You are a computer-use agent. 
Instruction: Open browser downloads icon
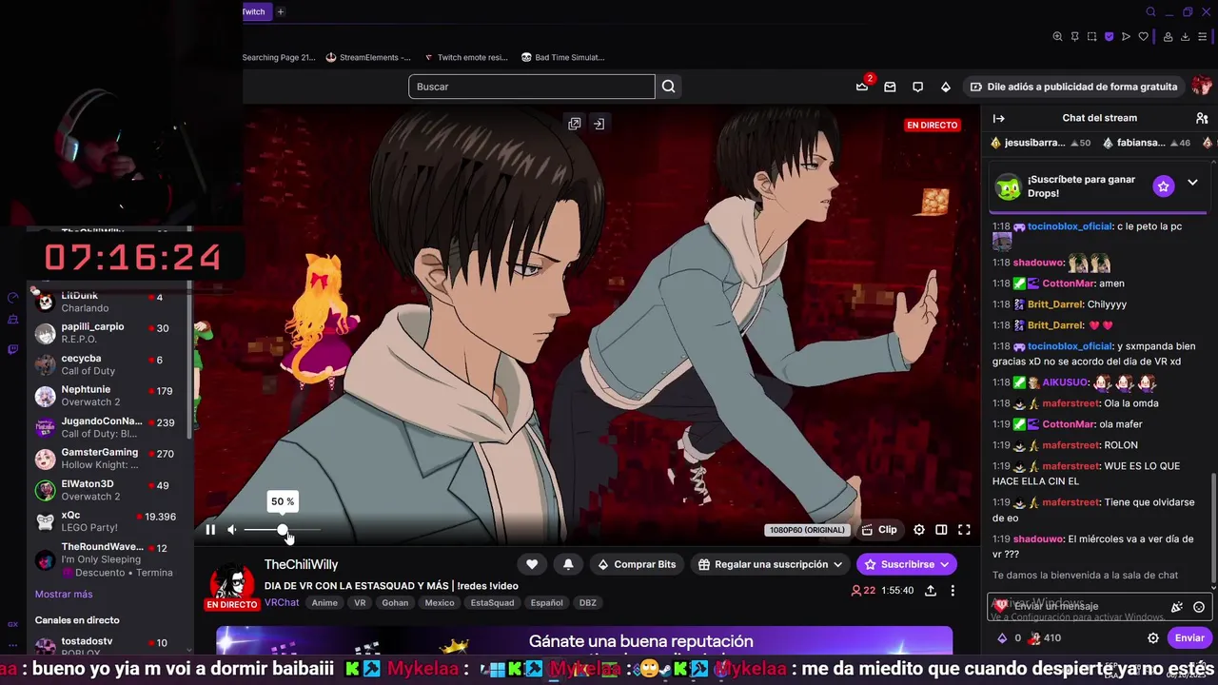(x=1186, y=37)
